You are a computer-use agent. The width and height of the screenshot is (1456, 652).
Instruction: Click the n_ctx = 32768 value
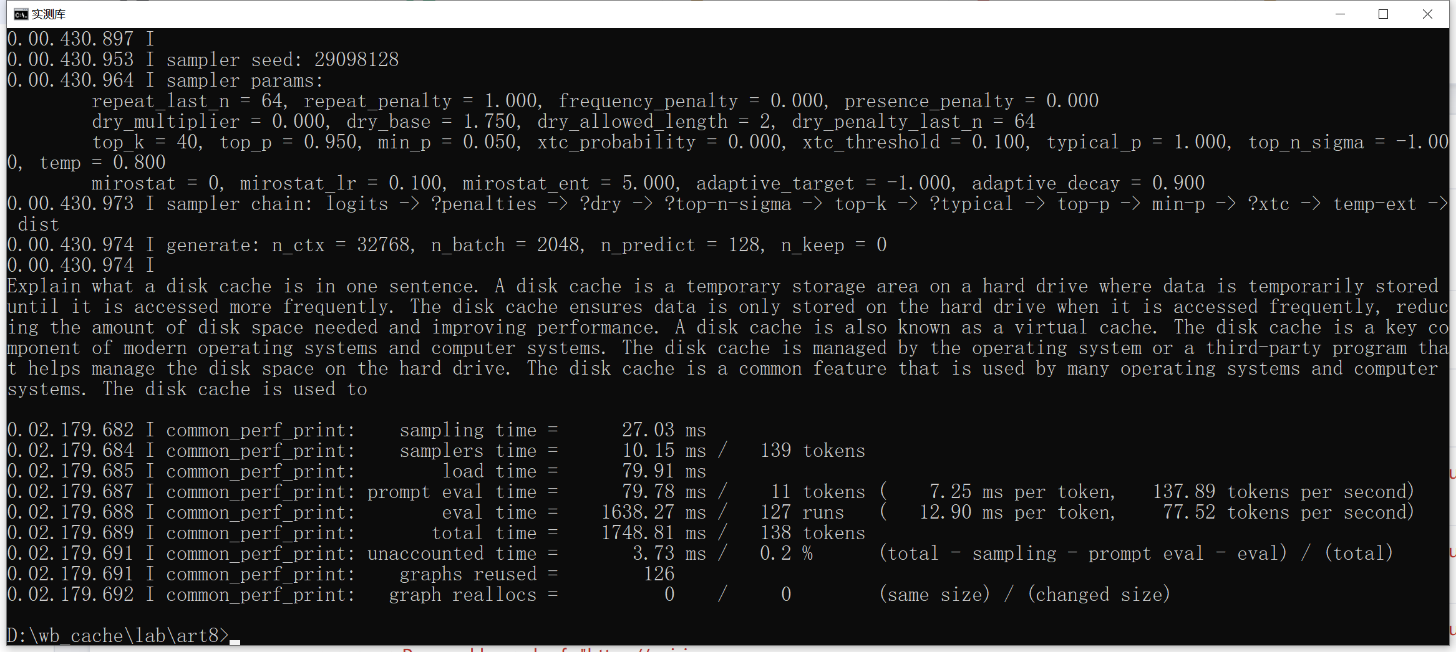(342, 245)
